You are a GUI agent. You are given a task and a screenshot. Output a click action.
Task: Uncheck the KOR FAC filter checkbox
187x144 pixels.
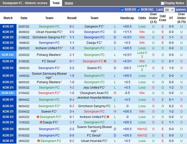[139, 10]
